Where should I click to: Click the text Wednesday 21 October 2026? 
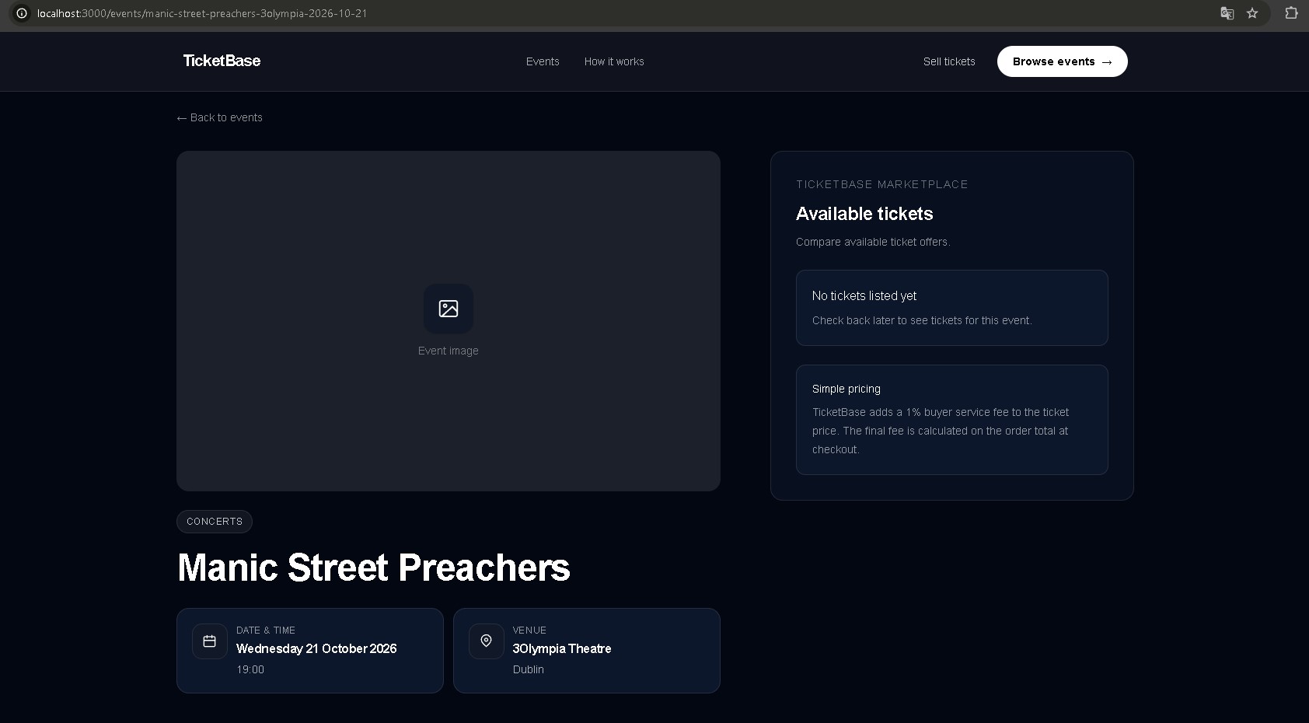[x=316, y=648]
